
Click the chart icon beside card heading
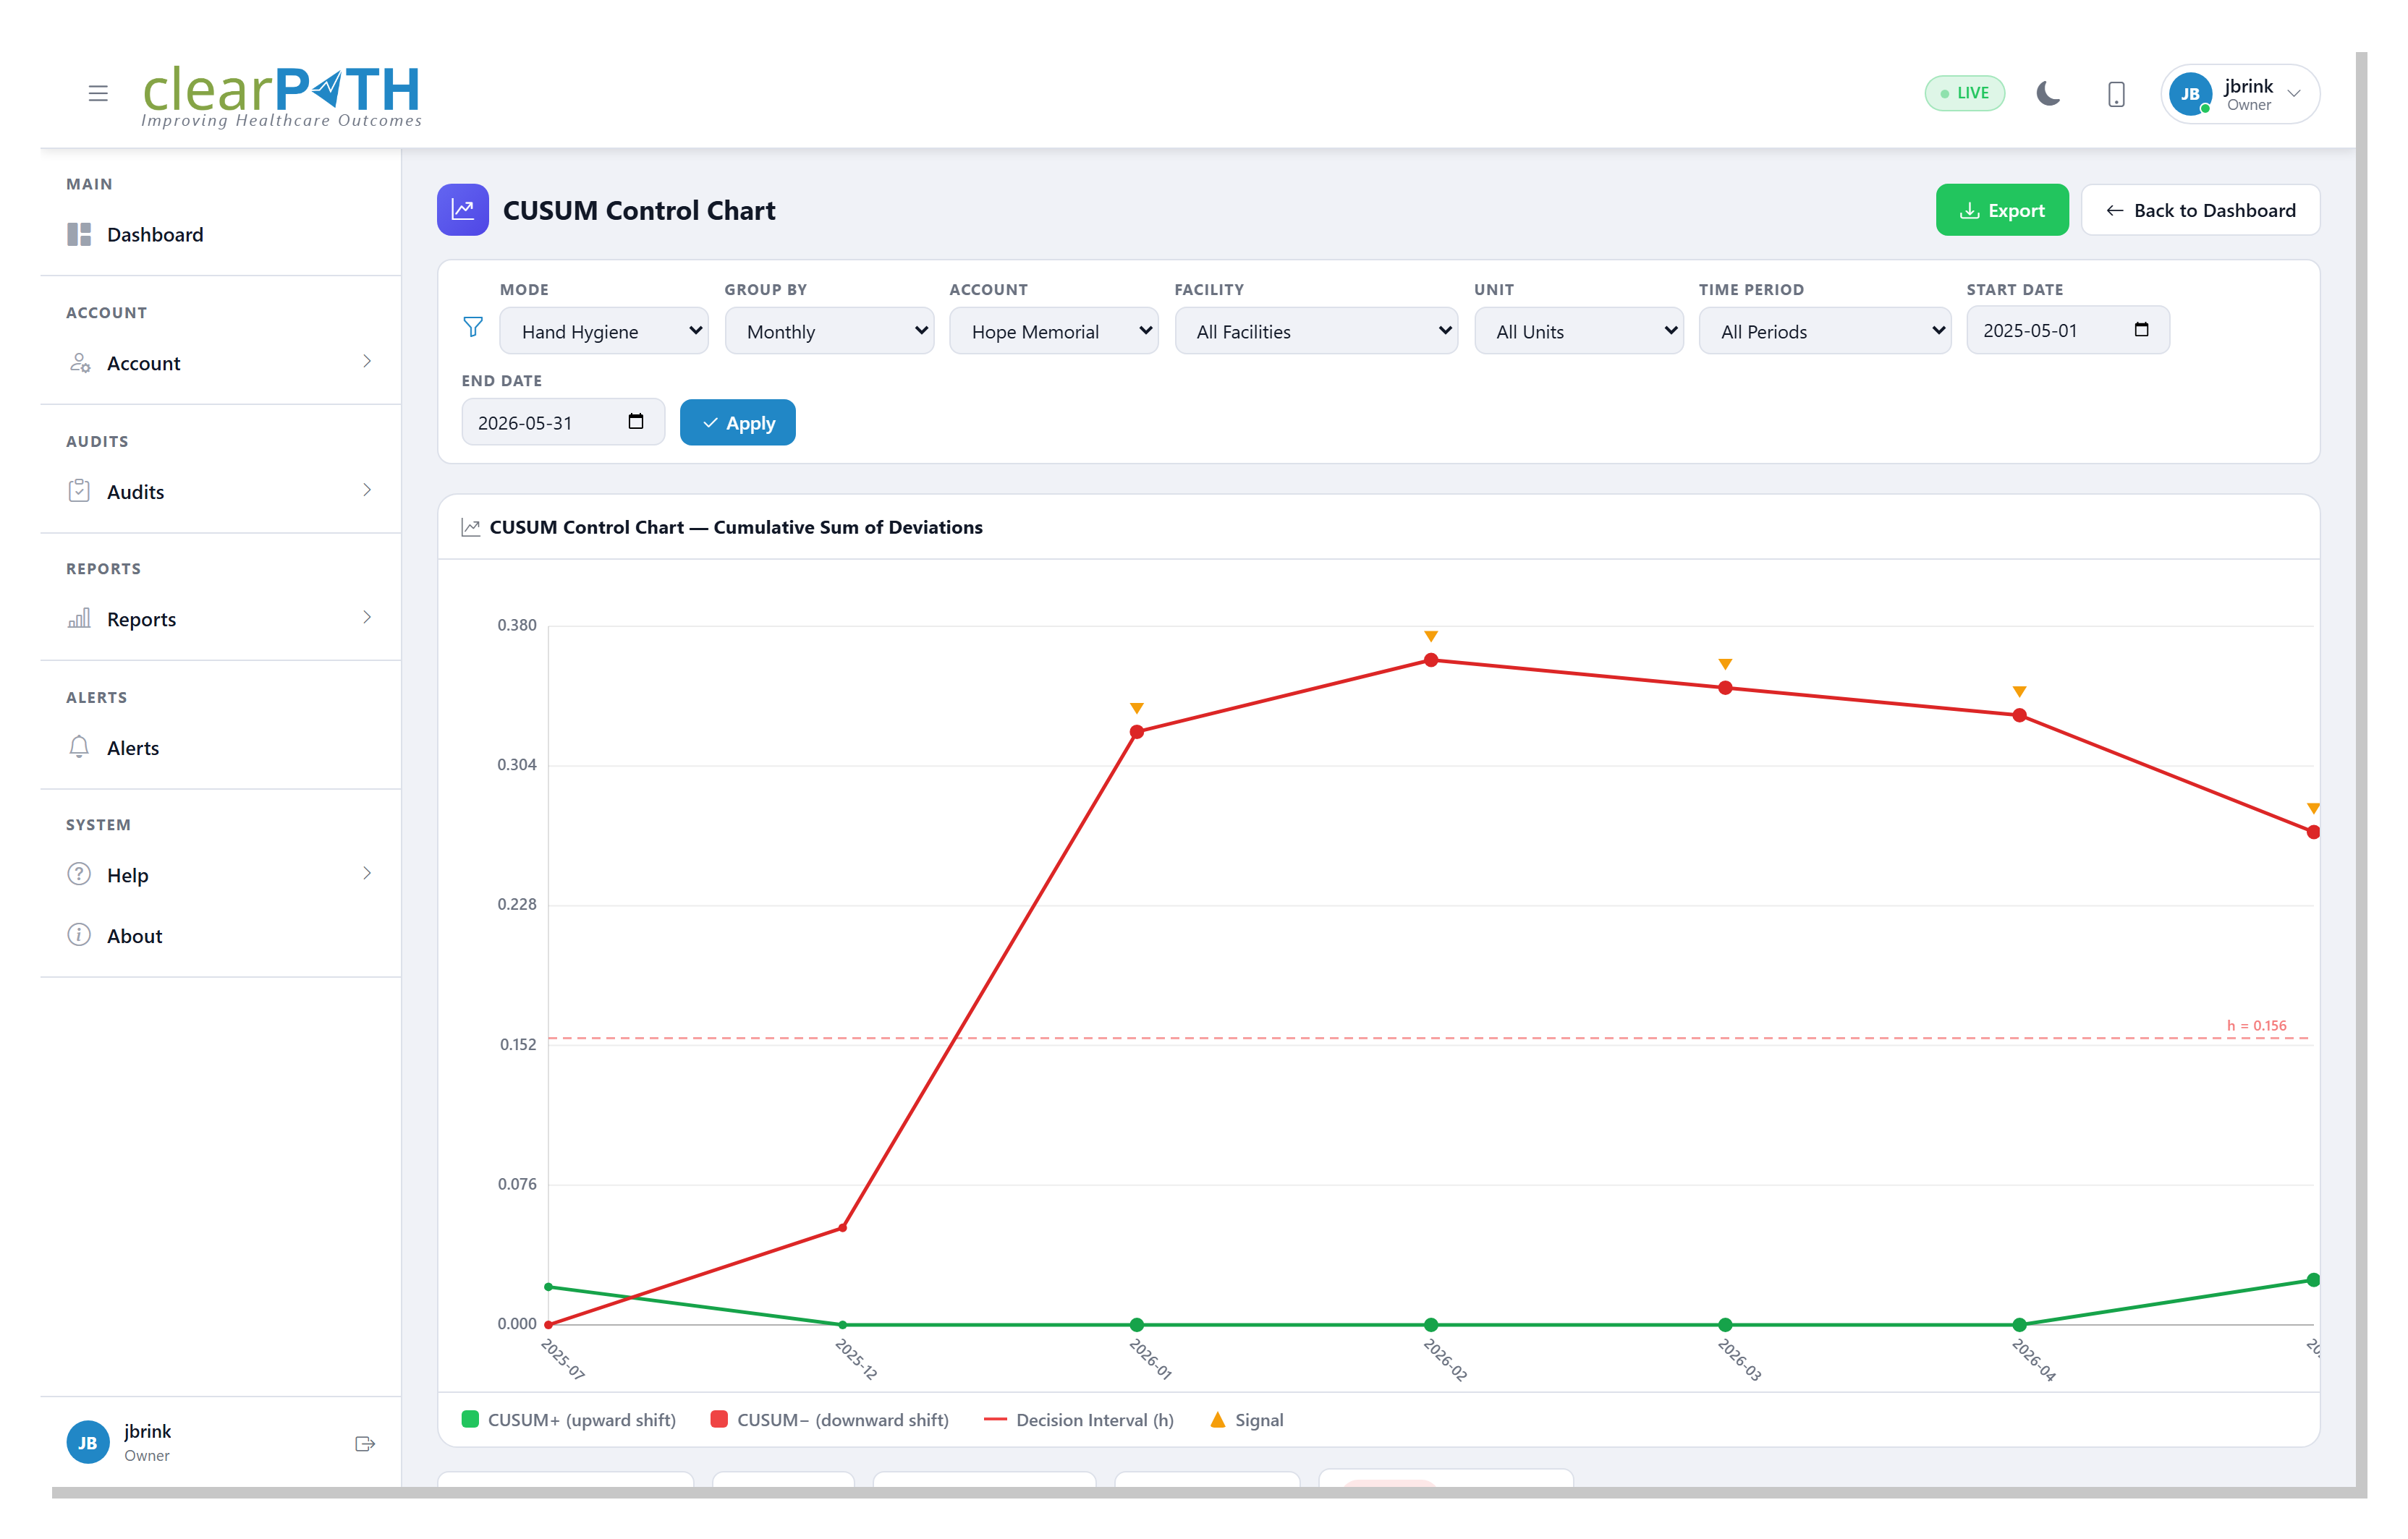(x=470, y=526)
